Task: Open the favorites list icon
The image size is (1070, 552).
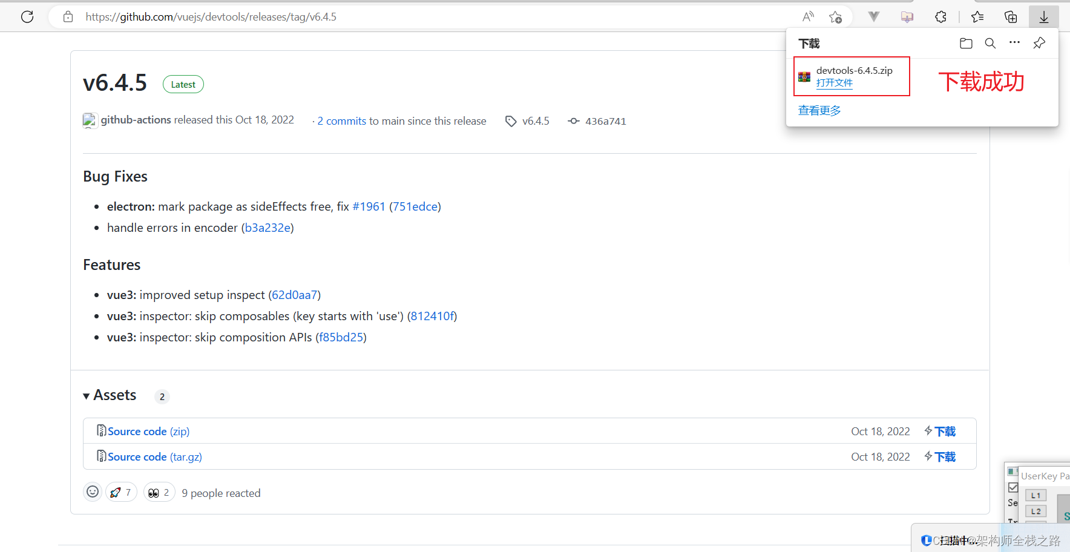Action: pyautogui.click(x=977, y=17)
